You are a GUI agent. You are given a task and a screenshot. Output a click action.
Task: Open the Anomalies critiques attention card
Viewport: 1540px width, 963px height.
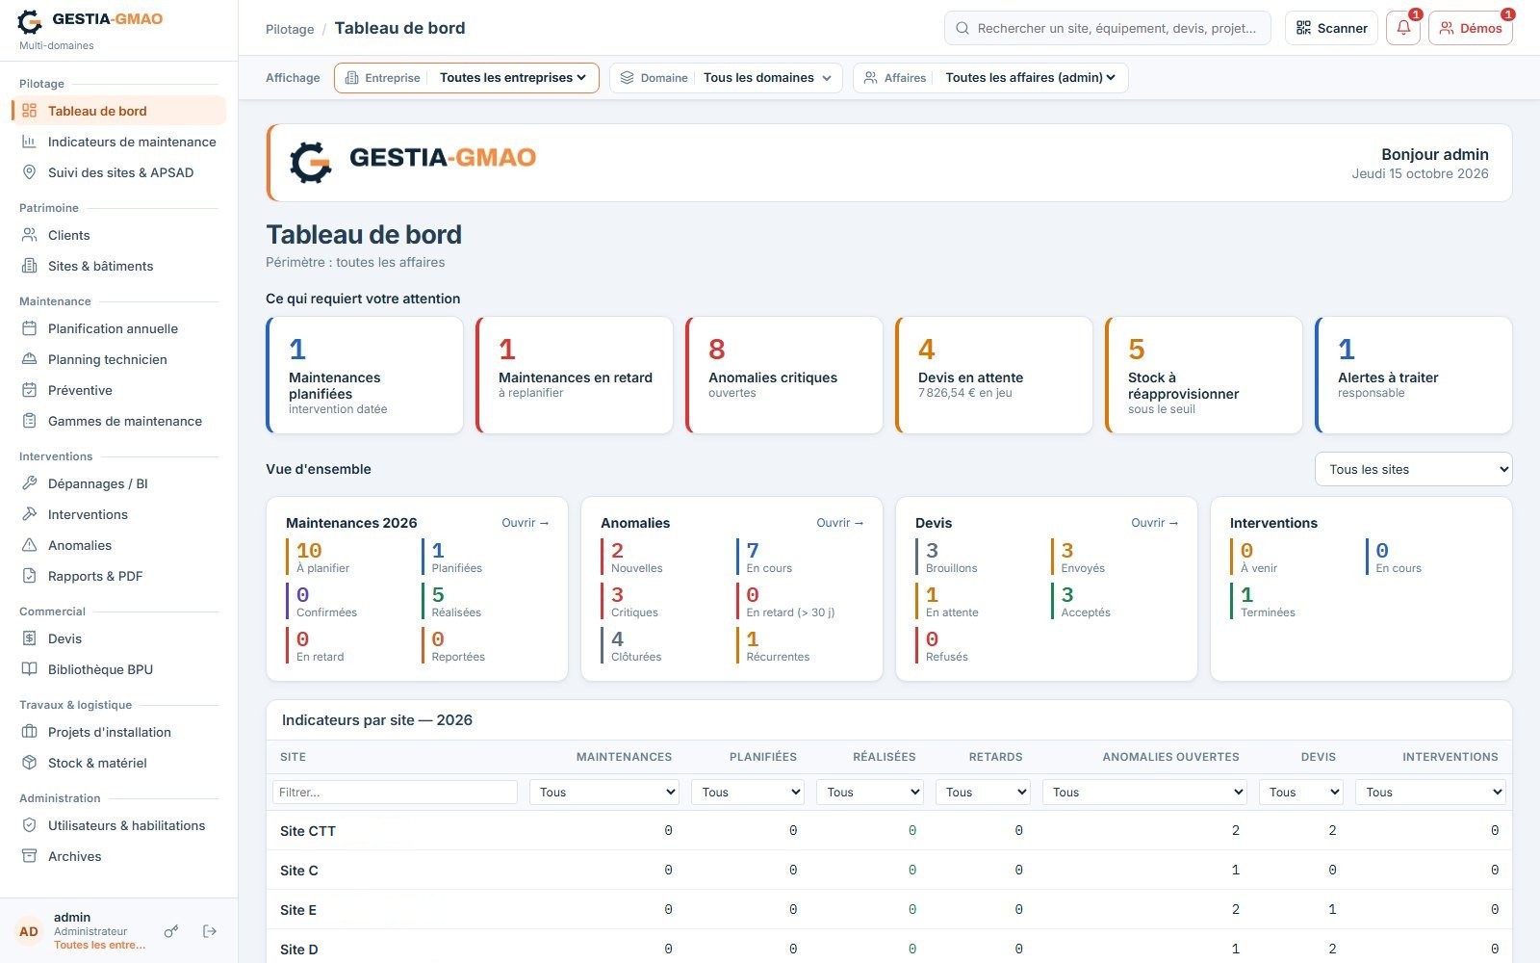click(783, 375)
